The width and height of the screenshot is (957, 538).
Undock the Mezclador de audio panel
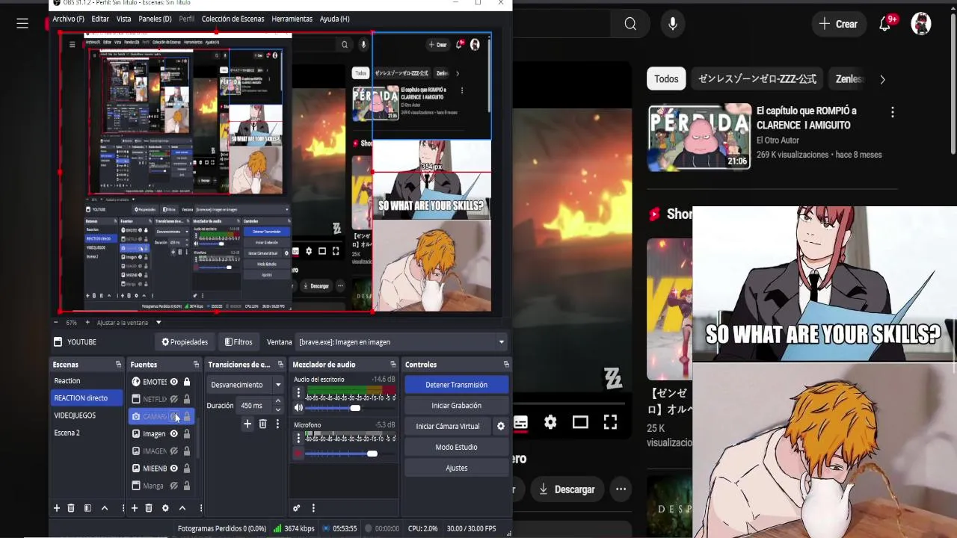click(x=393, y=365)
